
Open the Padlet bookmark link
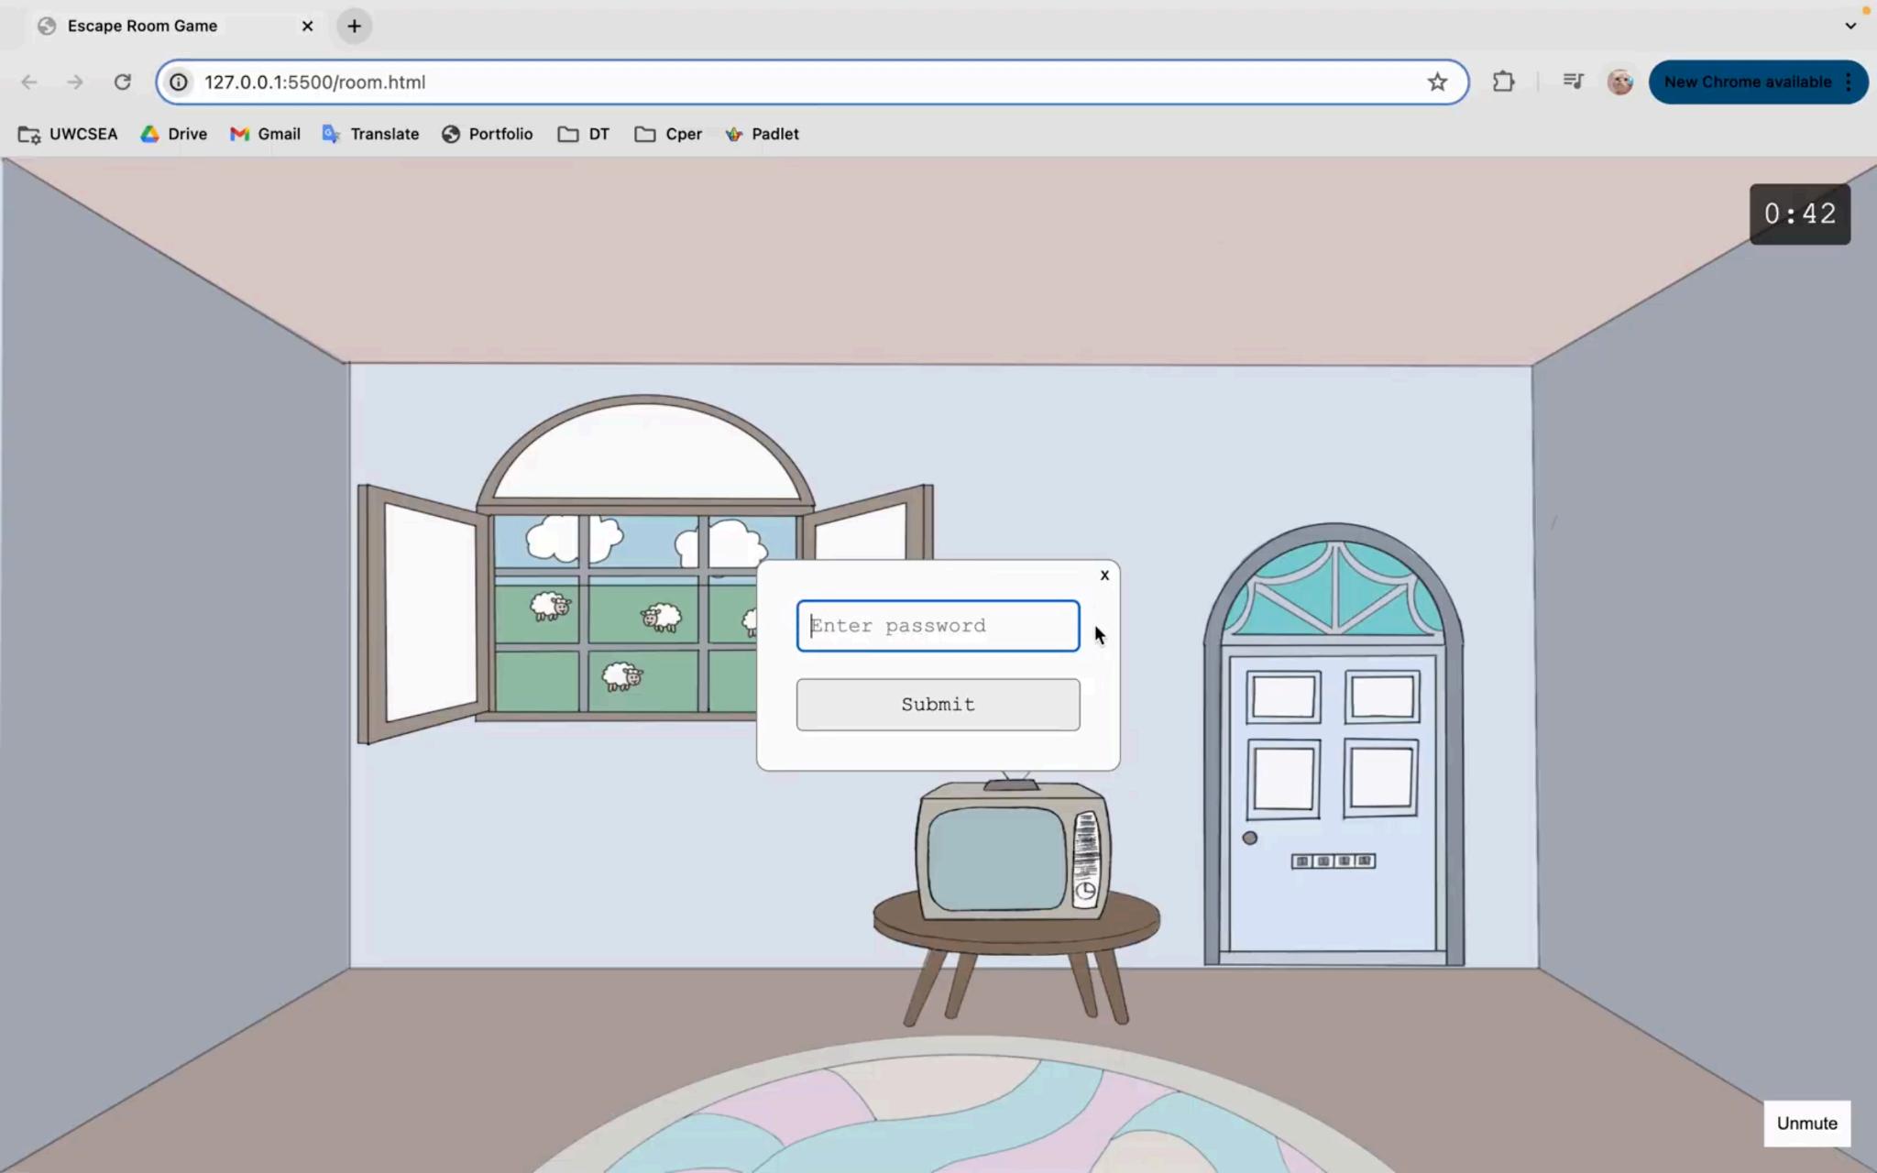762,134
